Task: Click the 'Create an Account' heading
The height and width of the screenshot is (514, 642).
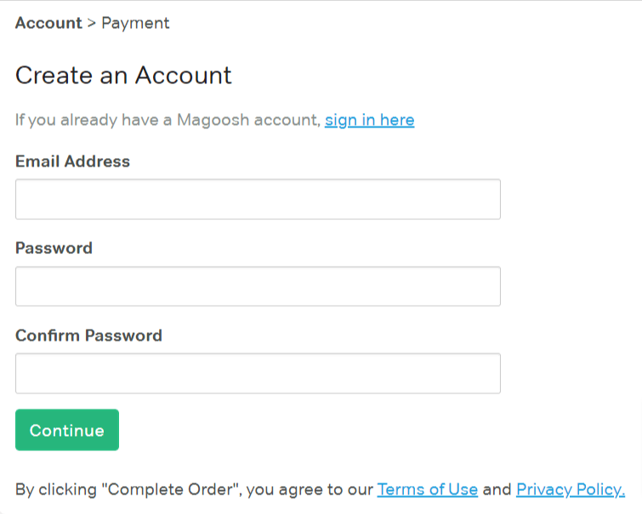Action: click(x=123, y=76)
